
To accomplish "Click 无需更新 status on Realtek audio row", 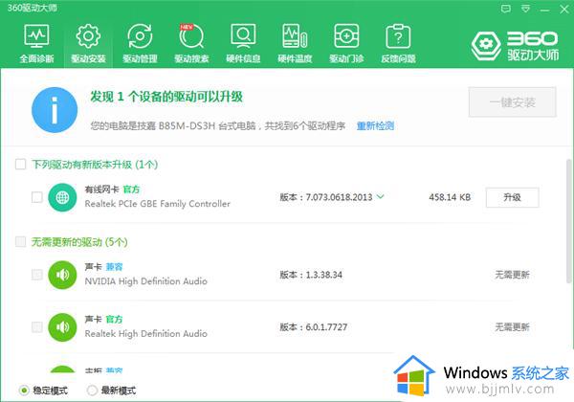I will 512,327.
